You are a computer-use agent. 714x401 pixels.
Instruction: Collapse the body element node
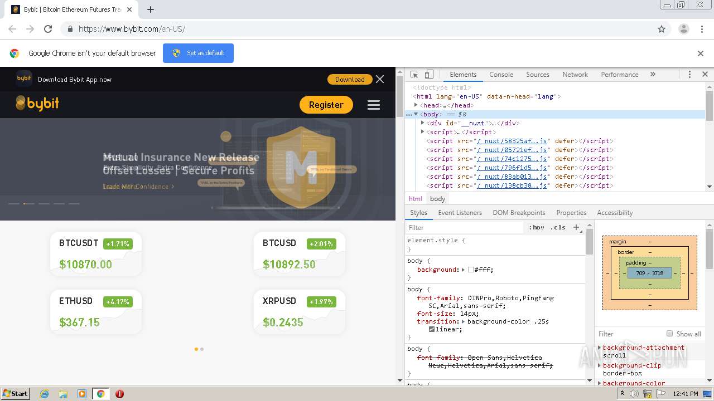[416, 114]
